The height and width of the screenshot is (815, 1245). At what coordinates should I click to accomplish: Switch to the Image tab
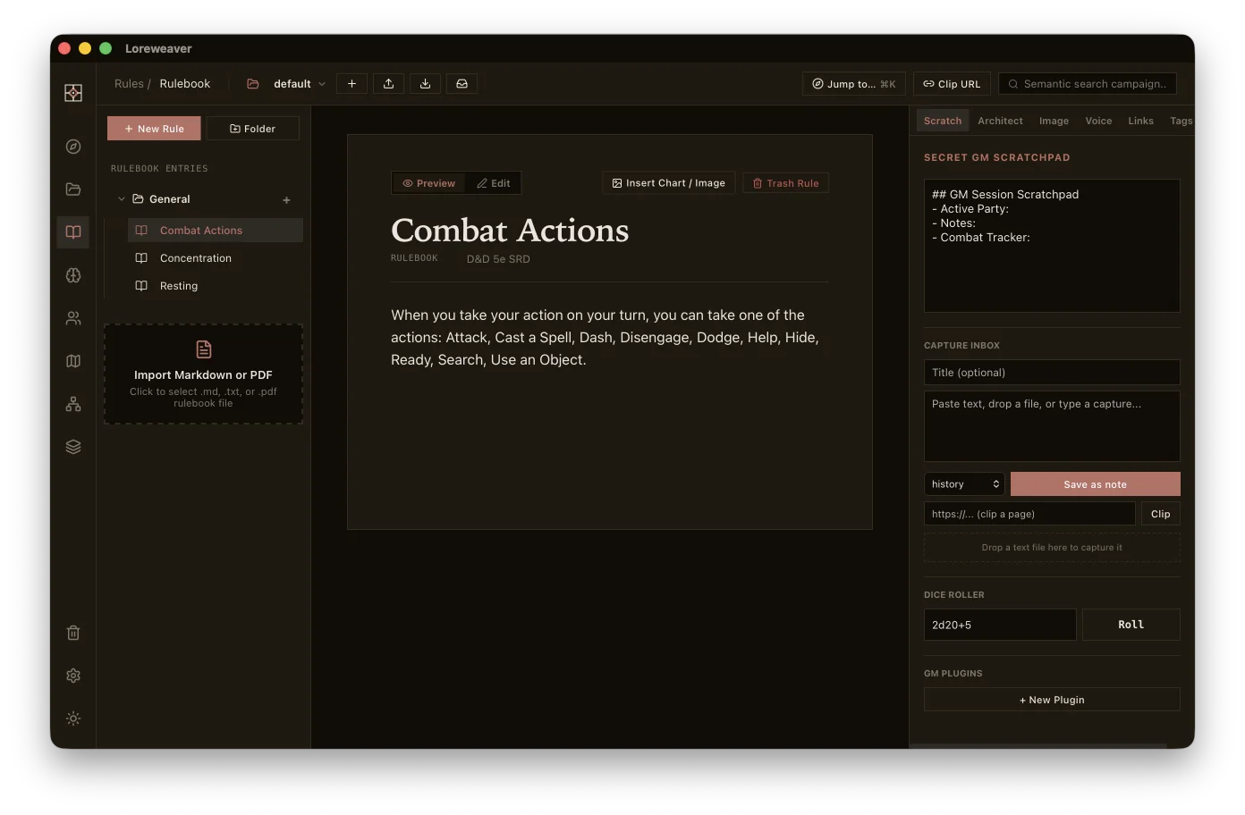pyautogui.click(x=1054, y=122)
